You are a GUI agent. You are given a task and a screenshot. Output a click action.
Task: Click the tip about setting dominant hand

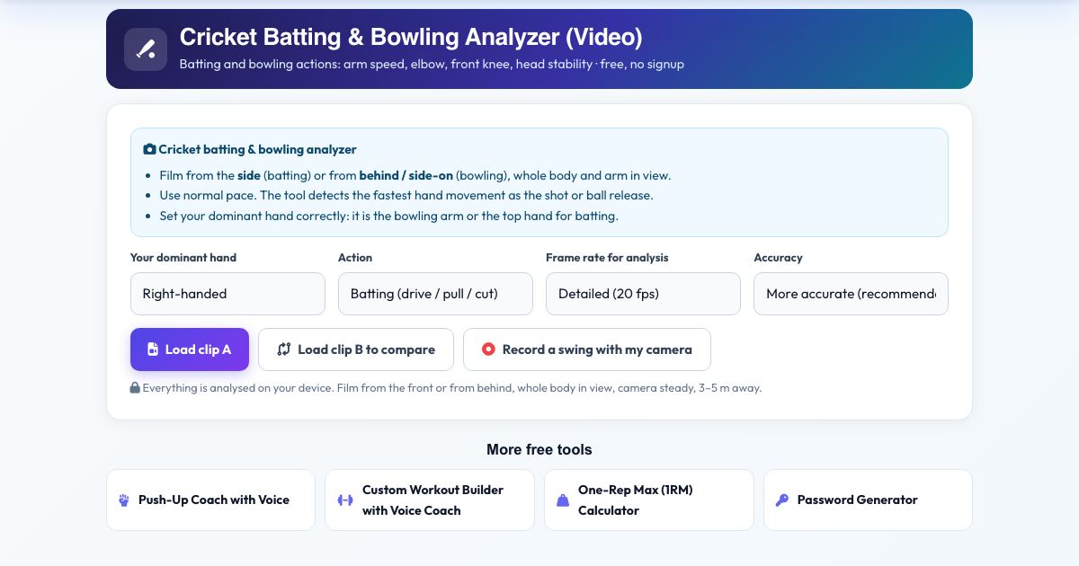(x=389, y=217)
